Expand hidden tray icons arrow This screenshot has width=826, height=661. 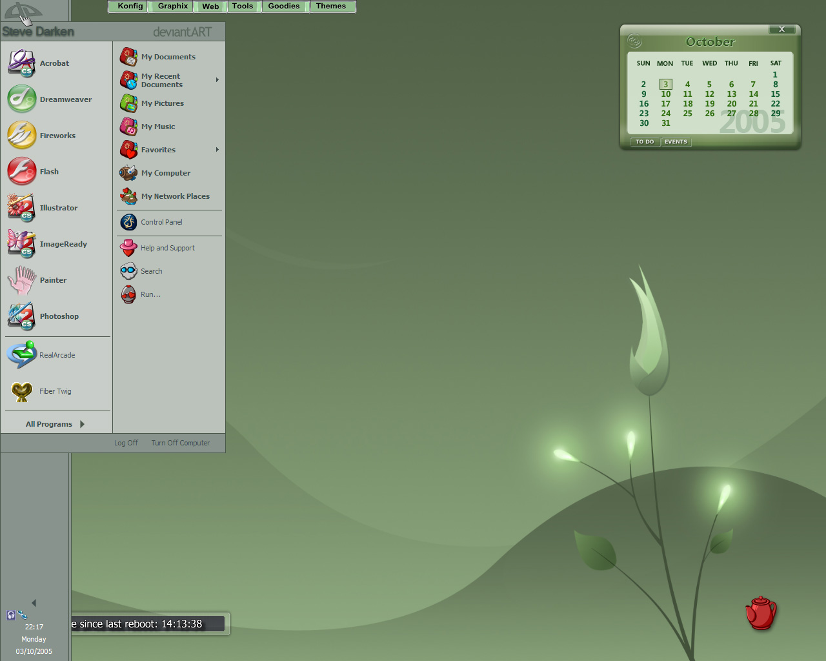pos(34,603)
